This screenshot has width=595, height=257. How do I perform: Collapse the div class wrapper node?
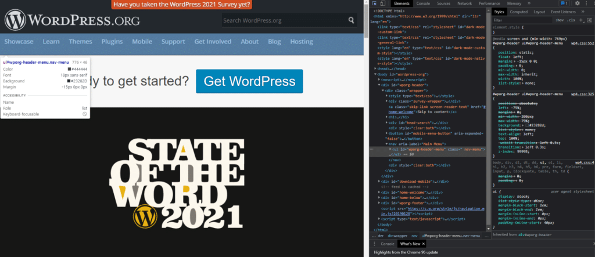point(383,91)
